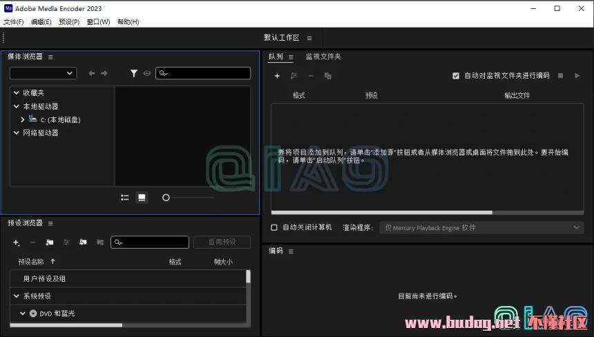Image resolution: width=594 pixels, height=337 pixels.
Task: Open the 预设浏览器 panel menu icon
Action: pyautogui.click(x=50, y=224)
